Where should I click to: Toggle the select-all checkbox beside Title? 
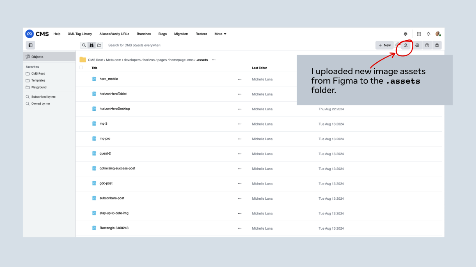pyautogui.click(x=81, y=68)
